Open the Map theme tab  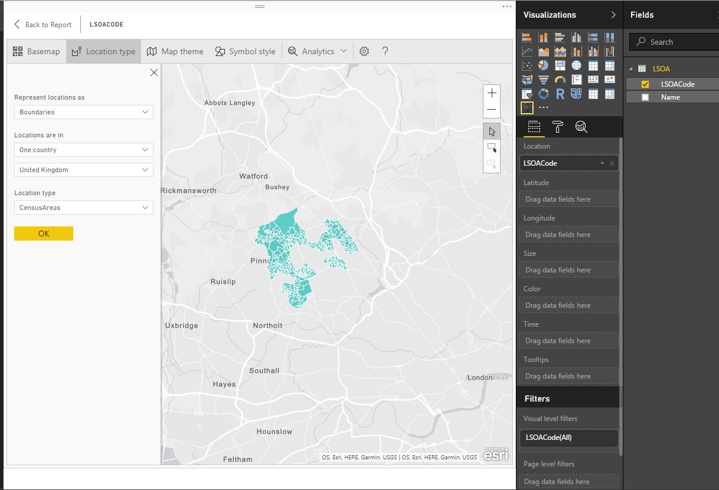(x=175, y=51)
